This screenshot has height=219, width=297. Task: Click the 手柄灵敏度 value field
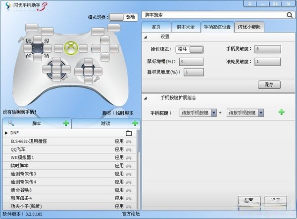point(267,49)
